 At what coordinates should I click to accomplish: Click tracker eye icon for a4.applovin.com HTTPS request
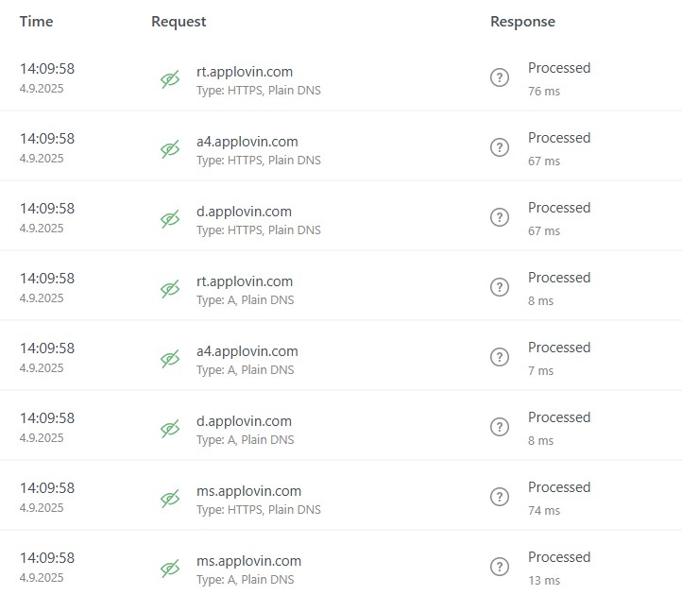pyautogui.click(x=170, y=149)
